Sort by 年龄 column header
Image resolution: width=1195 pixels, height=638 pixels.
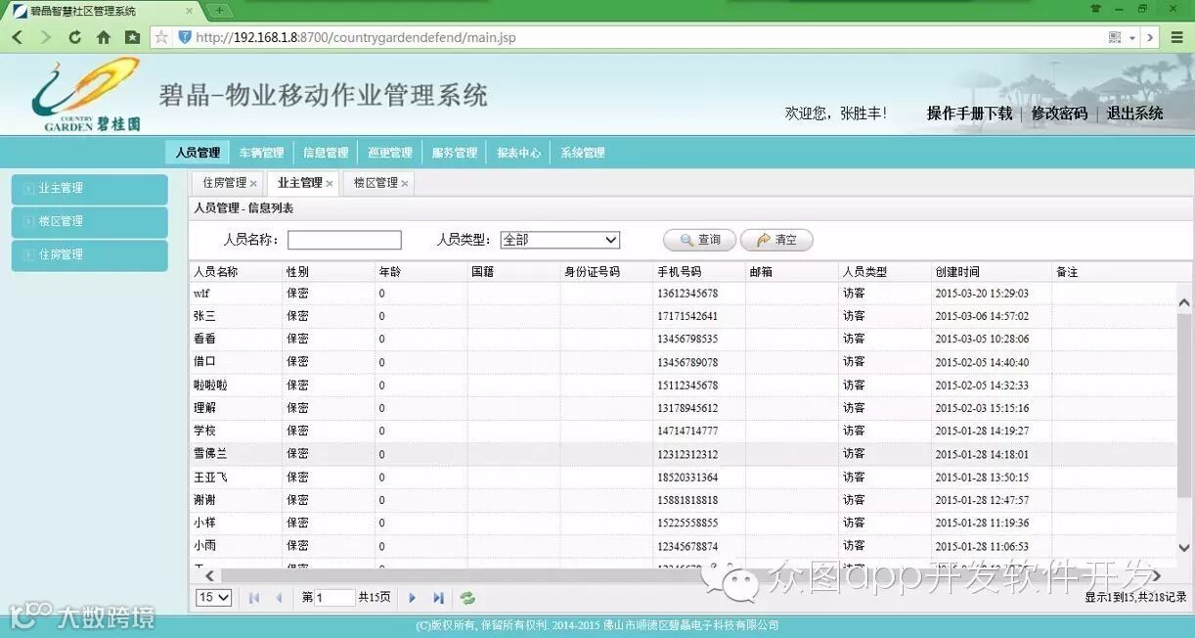click(421, 272)
